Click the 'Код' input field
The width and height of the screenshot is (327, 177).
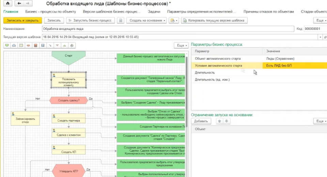[315, 29]
